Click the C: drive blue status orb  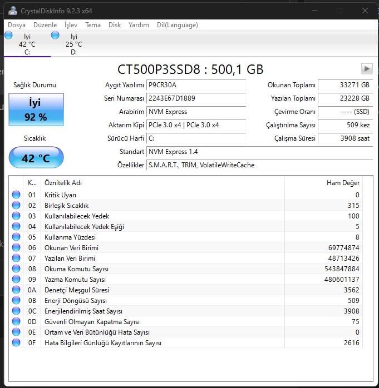click(x=8, y=35)
